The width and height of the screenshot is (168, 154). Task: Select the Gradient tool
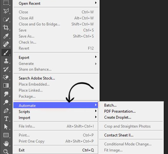6,86
